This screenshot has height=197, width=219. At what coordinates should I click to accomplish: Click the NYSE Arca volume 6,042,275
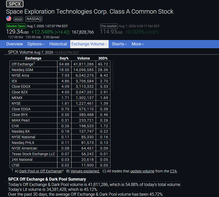(x=85, y=75)
